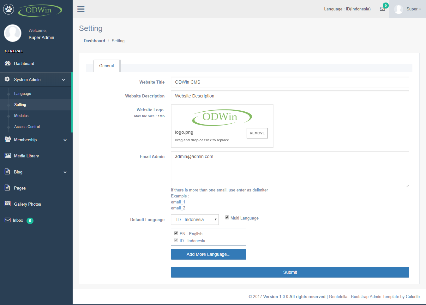426x305 pixels.
Task: Select Access Control under System Admin
Action: click(27, 126)
